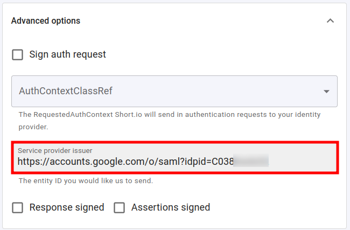Click "Short.io" in the helper description
The height and width of the screenshot is (230, 350).
[128, 114]
